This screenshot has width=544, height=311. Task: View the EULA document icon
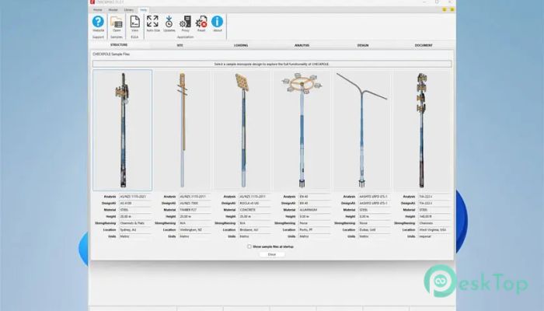134,23
